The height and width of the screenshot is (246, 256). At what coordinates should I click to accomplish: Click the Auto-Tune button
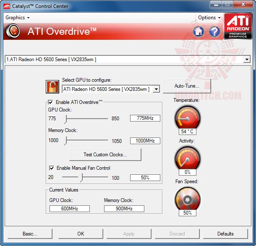click(187, 86)
